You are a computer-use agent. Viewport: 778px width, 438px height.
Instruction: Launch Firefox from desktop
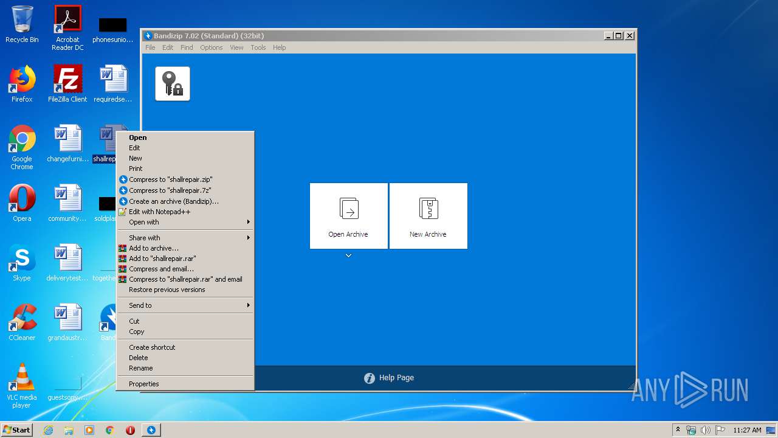[22, 84]
